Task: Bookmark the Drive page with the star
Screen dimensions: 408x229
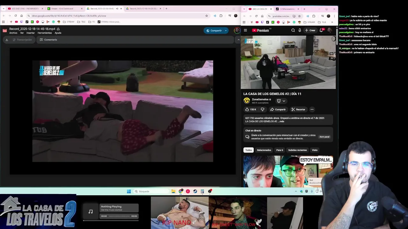Action: pos(207,16)
